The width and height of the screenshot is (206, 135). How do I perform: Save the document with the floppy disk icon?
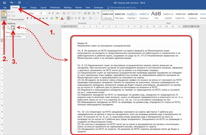4,3
